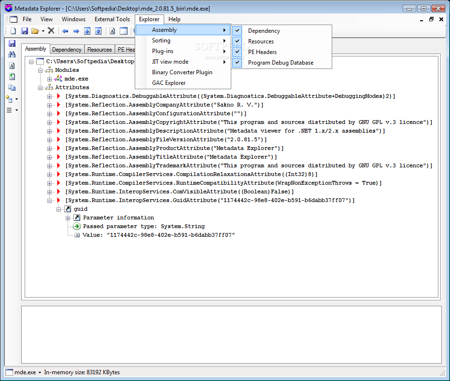The width and height of the screenshot is (450, 381).
Task: Select Binary Converter Plugin menu entry
Action: coord(183,72)
